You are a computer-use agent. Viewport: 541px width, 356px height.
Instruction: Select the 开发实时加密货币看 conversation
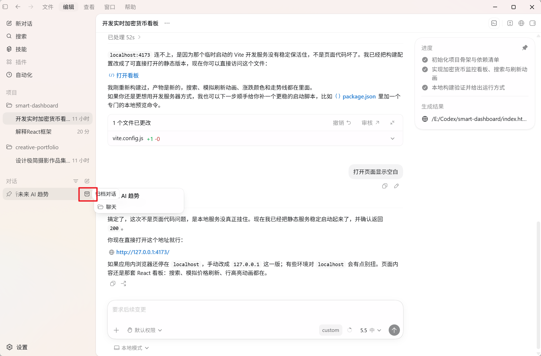48,118
